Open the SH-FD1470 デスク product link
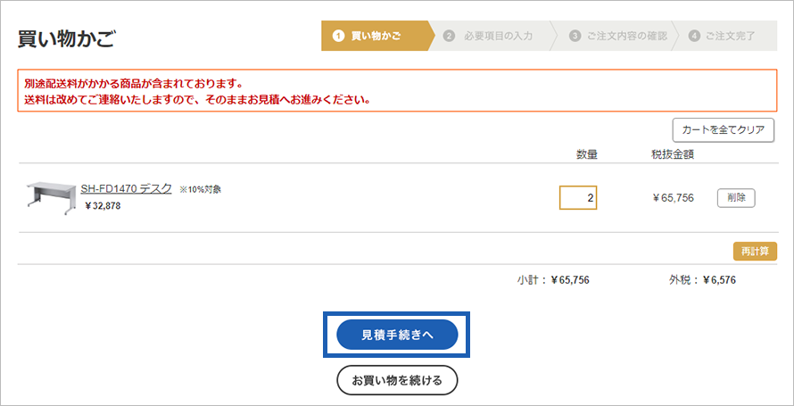The height and width of the screenshot is (406, 794). pyautogui.click(x=126, y=189)
